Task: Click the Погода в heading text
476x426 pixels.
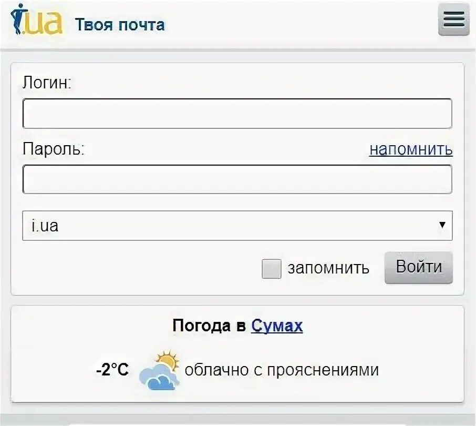Action: [209, 326]
